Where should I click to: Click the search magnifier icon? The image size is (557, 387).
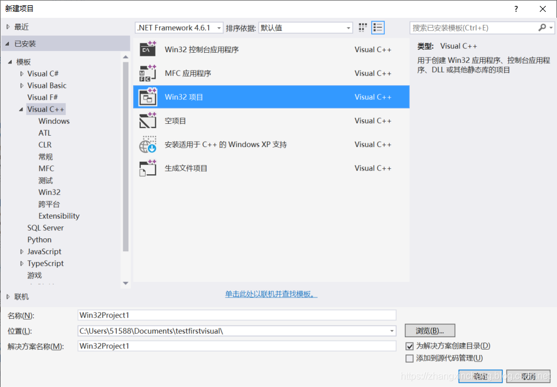tap(542, 27)
